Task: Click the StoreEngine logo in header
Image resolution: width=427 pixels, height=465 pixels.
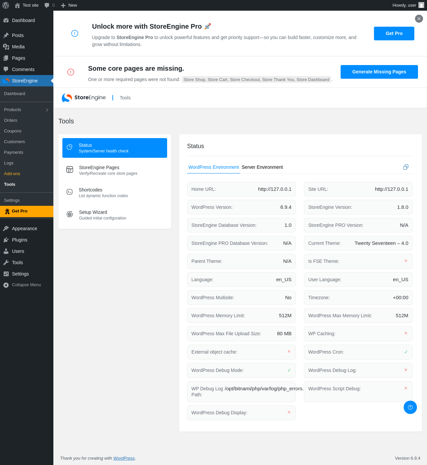Action: click(84, 98)
